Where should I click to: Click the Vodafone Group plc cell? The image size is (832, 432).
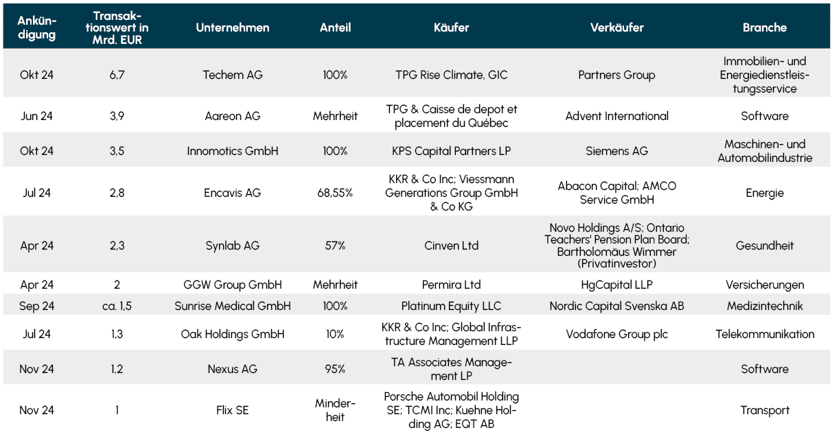tap(616, 335)
